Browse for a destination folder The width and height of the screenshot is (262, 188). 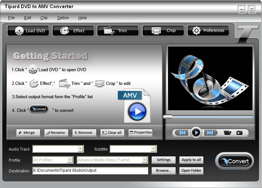click(x=163, y=170)
